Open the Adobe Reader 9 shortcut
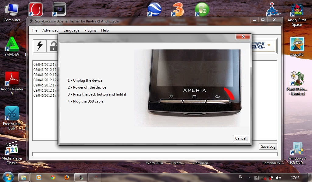This screenshot has height=182, width=312. tap(12, 84)
